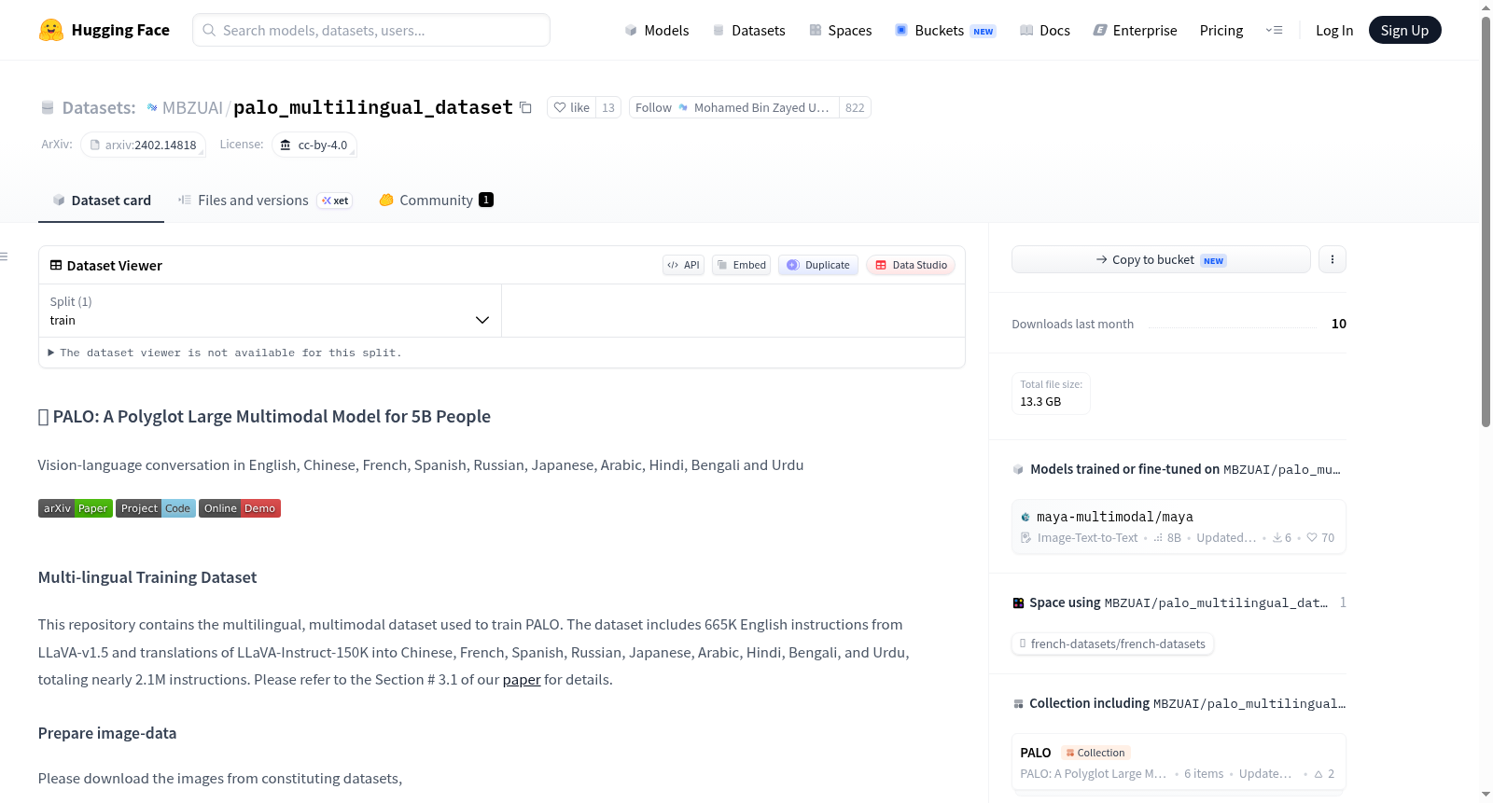Open the MBZUAI organization link
Viewport: 1493px width, 803px height.
tap(192, 107)
